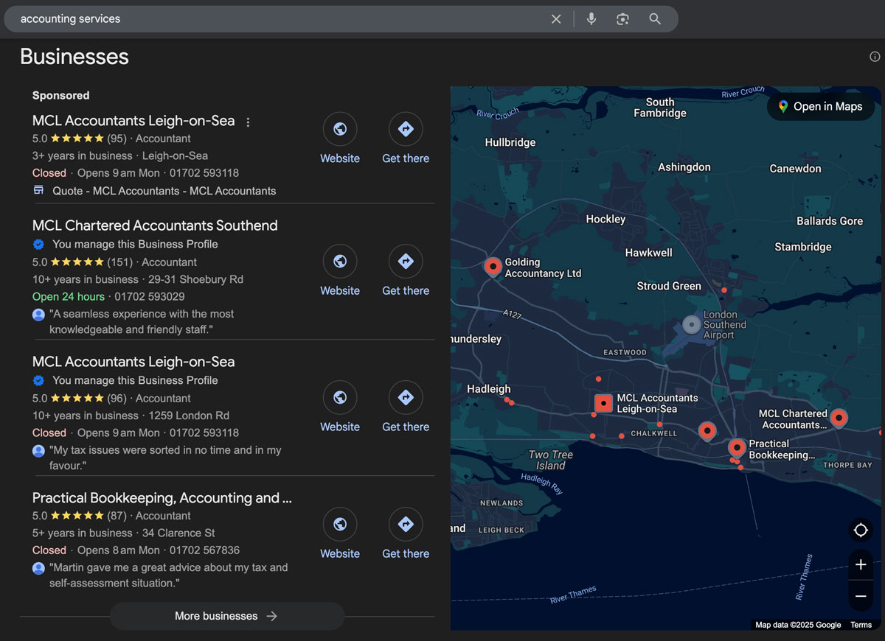Image resolution: width=885 pixels, height=641 pixels.
Task: Click address 29-31 Shoebury Rd
Action: pos(195,280)
